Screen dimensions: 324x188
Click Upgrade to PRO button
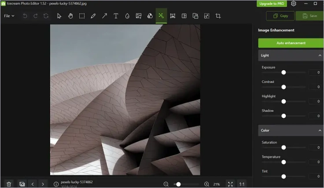[x=271, y=4]
